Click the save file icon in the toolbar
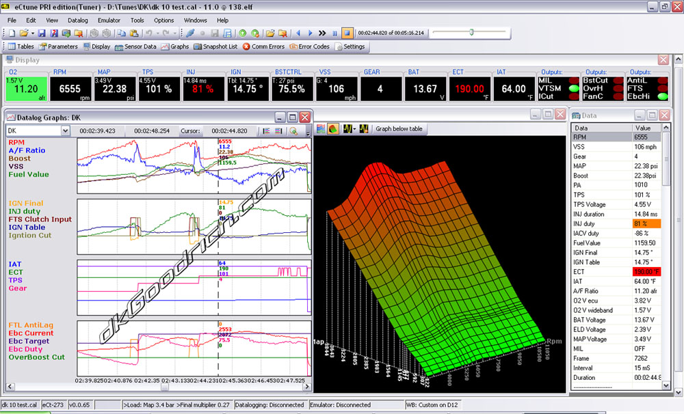This screenshot has width=684, height=414. [42, 33]
